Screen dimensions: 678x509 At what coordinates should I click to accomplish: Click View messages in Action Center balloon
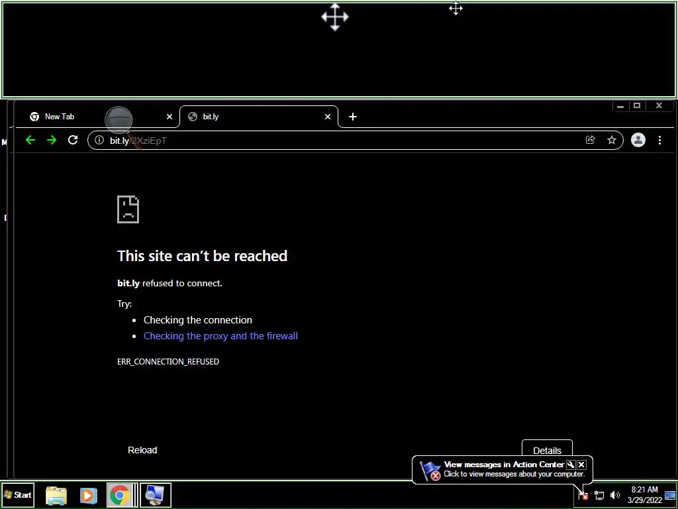504,465
